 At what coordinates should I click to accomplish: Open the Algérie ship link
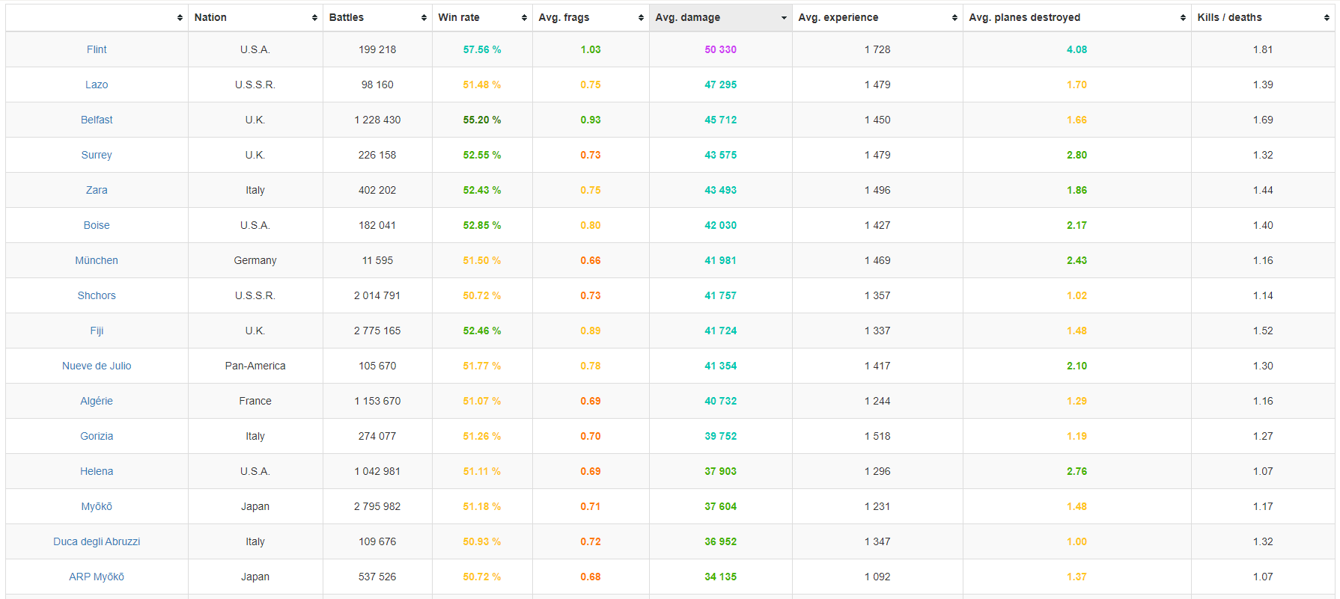(97, 401)
